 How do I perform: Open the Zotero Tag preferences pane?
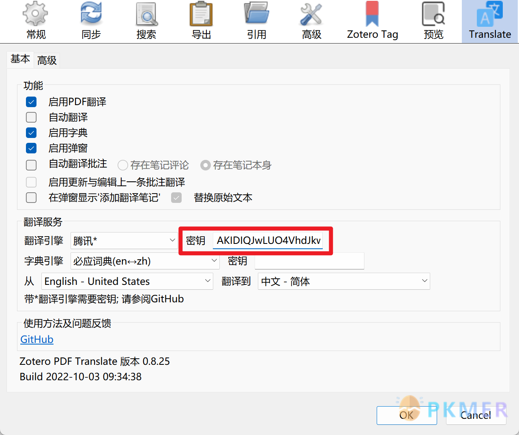372,21
